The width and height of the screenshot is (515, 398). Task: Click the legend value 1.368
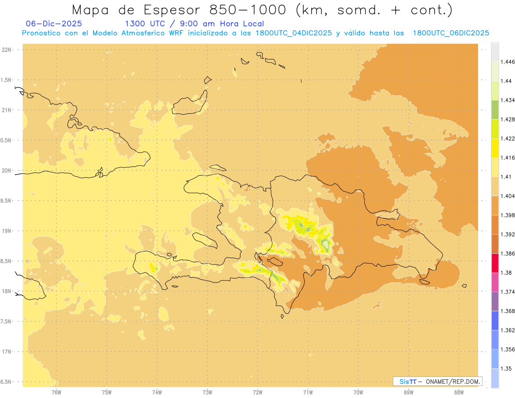click(508, 311)
